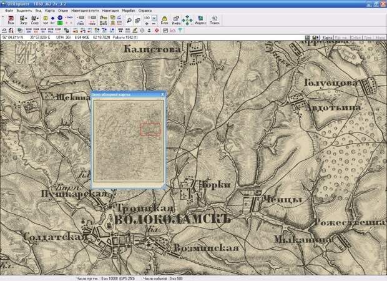Open the Опции menu
The width and height of the screenshot is (387, 281).
click(63, 11)
